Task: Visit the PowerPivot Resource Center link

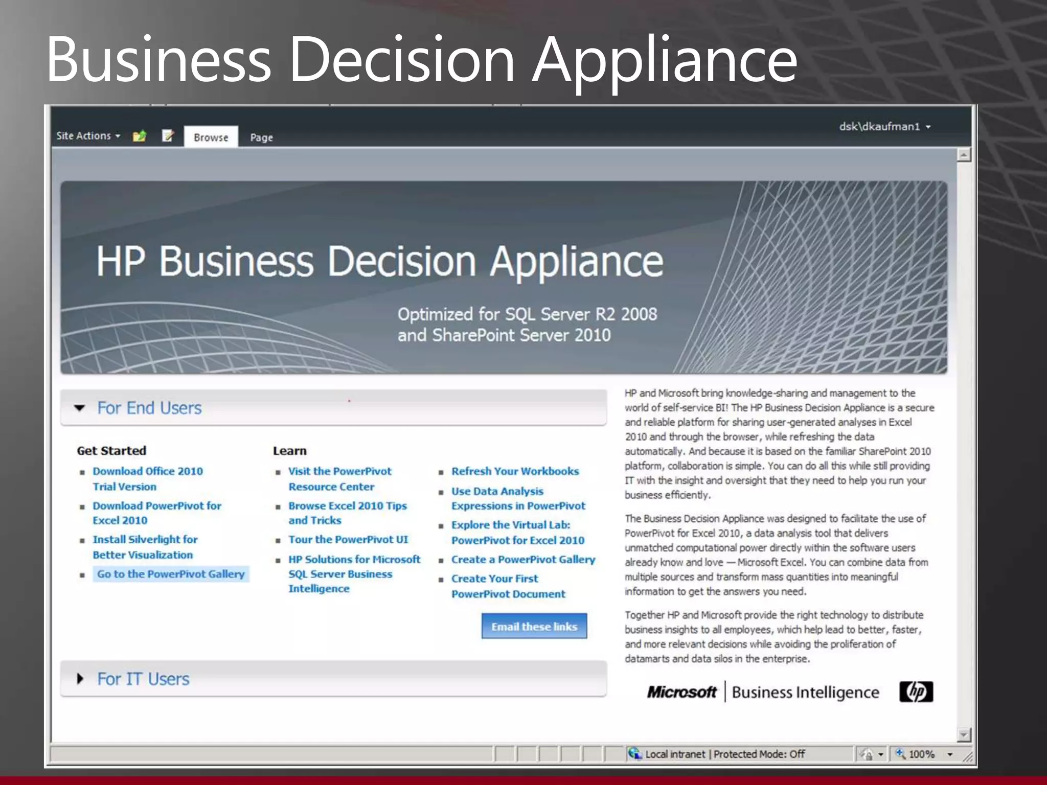Action: (340, 479)
